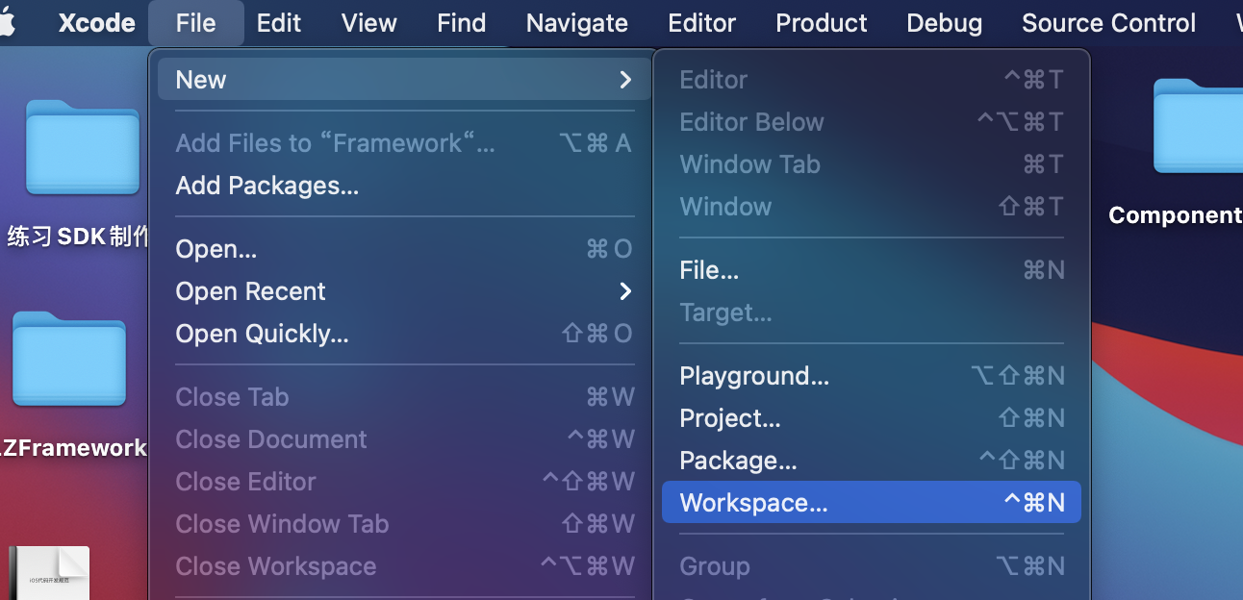Choose Group submenu item

click(x=872, y=566)
